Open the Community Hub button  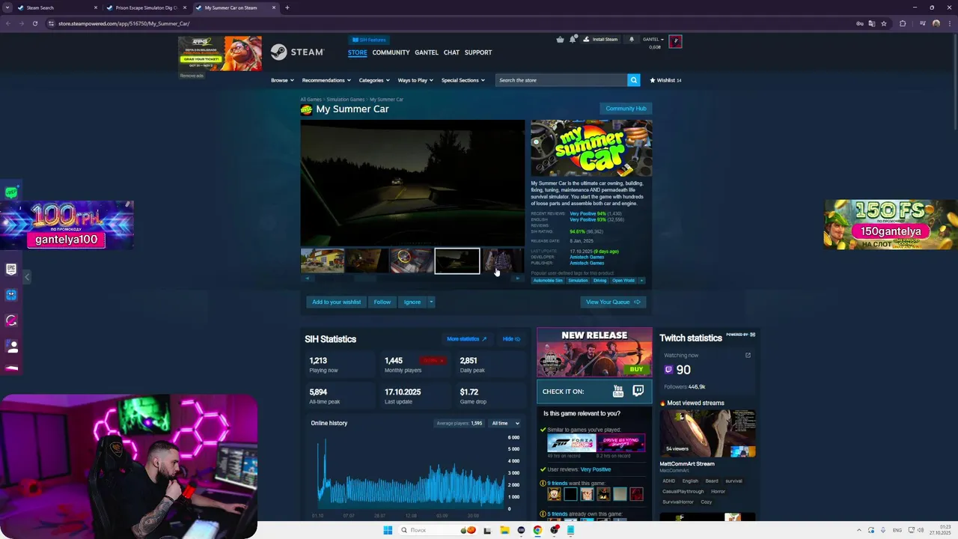click(x=626, y=109)
